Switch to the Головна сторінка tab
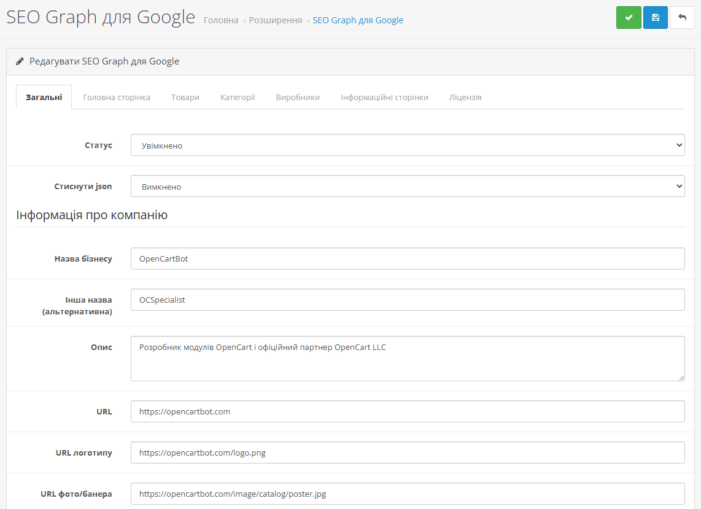This screenshot has width=701, height=509. (x=117, y=97)
